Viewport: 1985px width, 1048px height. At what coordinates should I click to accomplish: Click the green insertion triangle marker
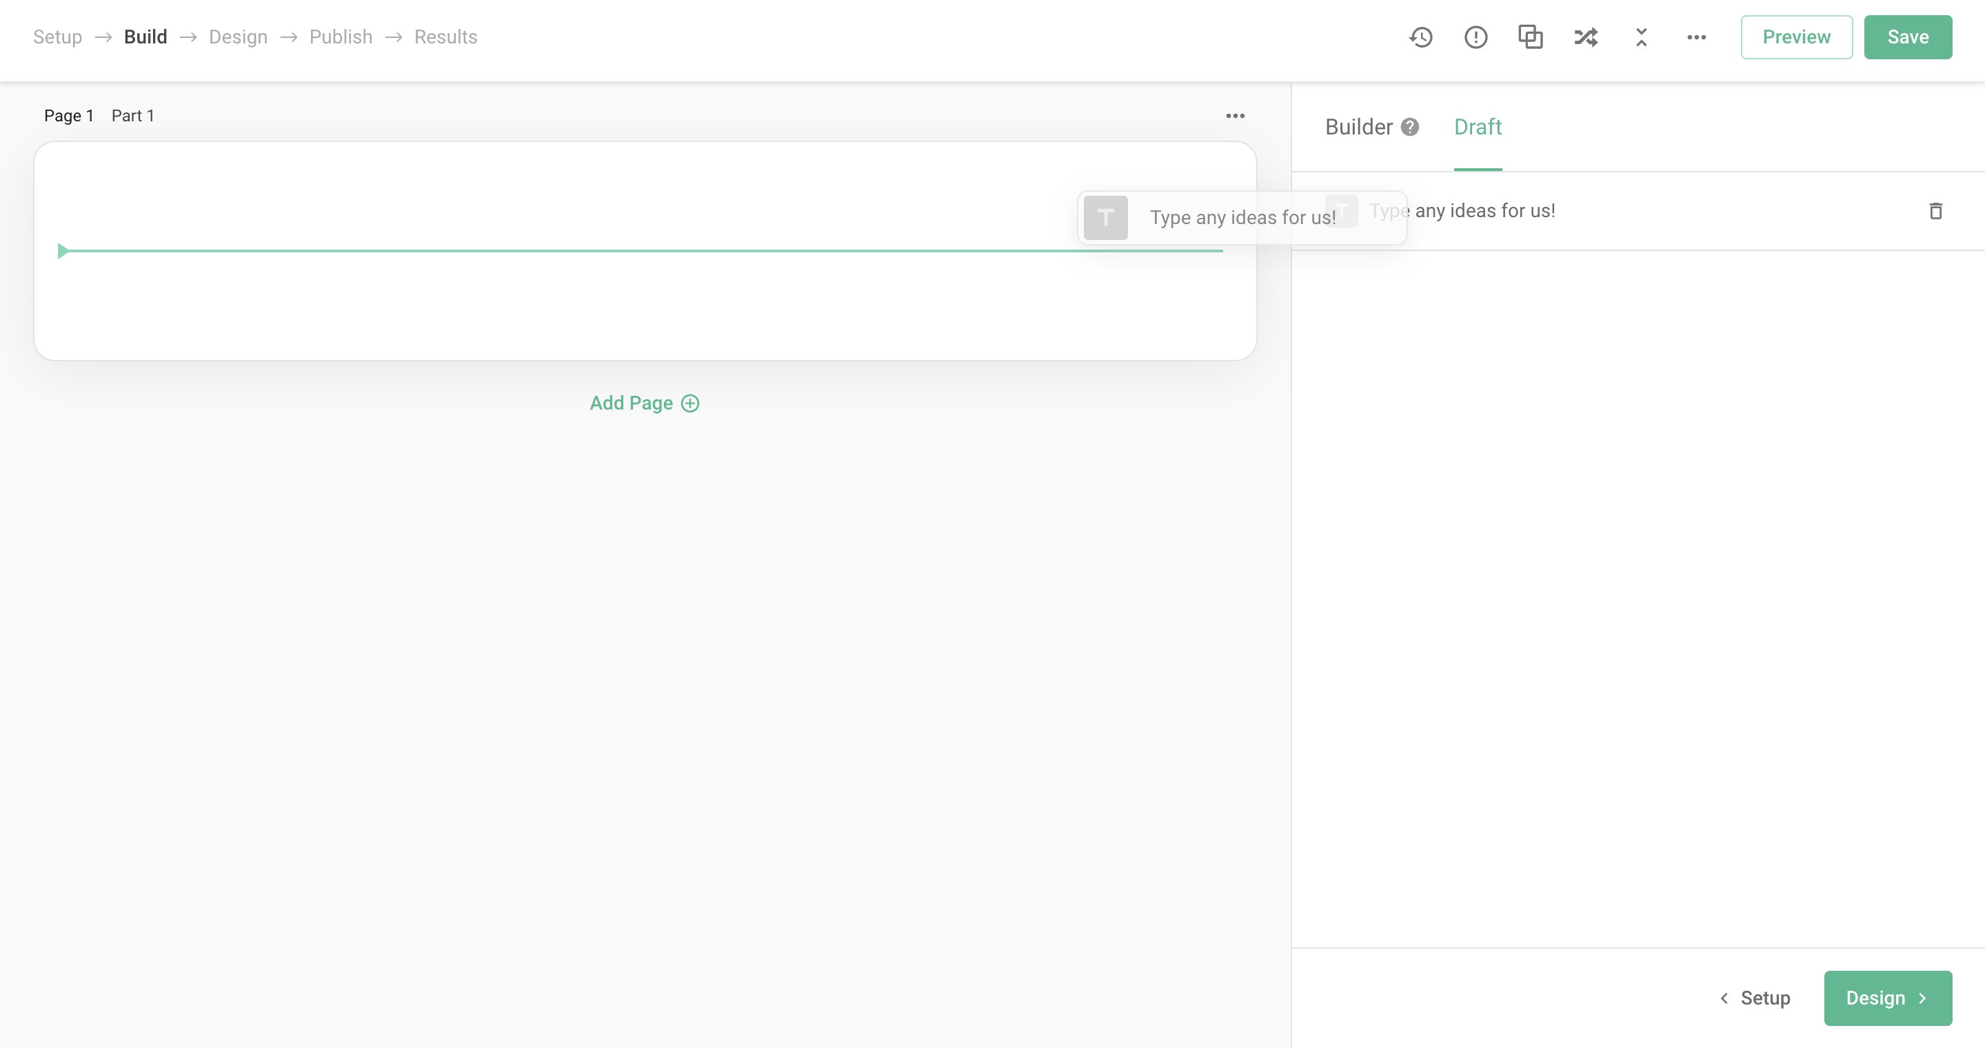pos(63,250)
